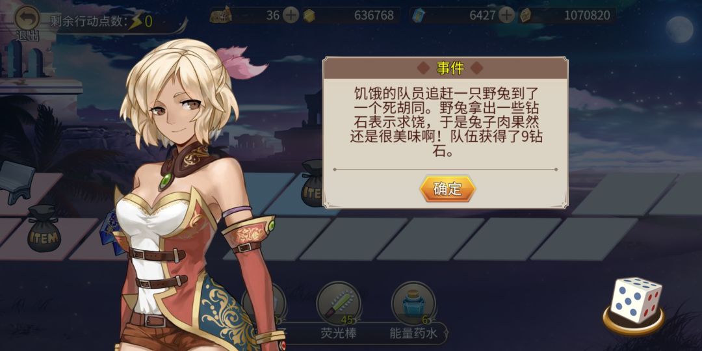Image resolution: width=702 pixels, height=351 pixels.
Task: Tap the treasure pile icon beside 36
Action: 221,15
